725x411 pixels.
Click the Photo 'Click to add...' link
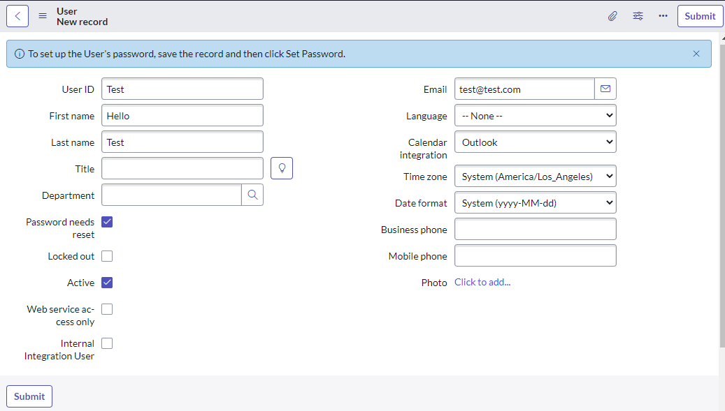482,283
